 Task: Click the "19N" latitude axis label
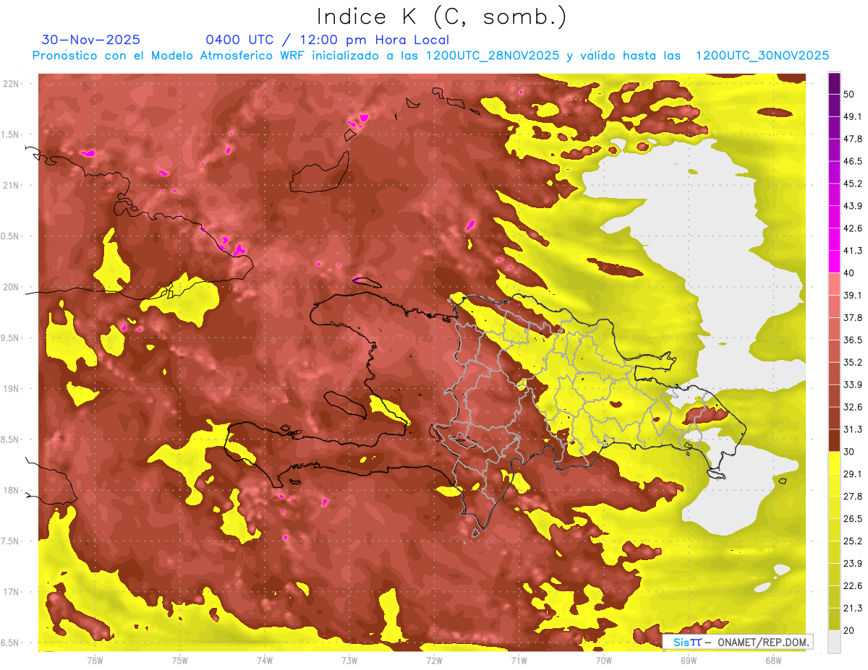pos(11,389)
